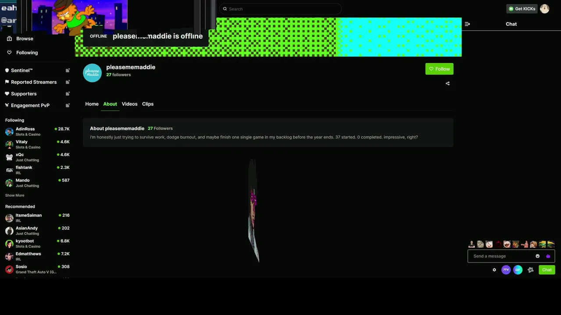Open Supporters external link icon

coord(67,94)
